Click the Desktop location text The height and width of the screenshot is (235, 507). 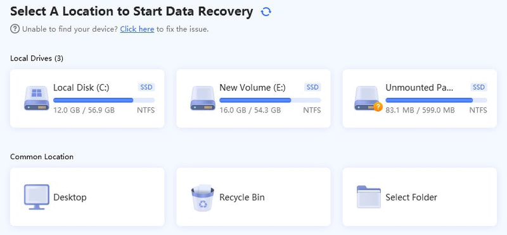[70, 197]
